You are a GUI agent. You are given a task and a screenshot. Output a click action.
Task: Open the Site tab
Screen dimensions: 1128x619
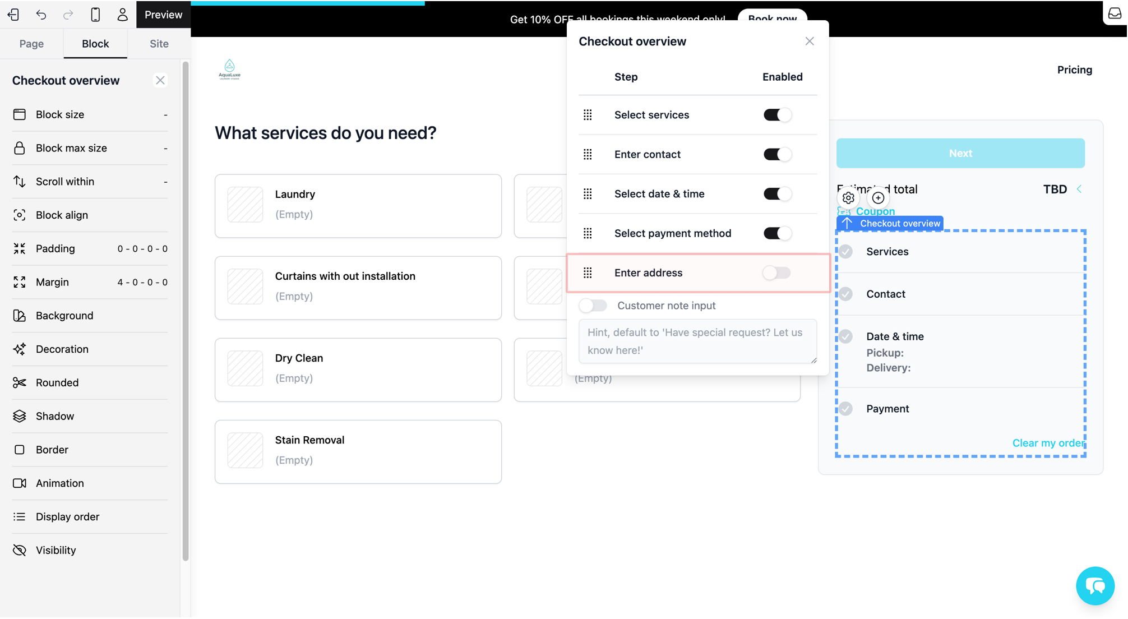tap(159, 44)
